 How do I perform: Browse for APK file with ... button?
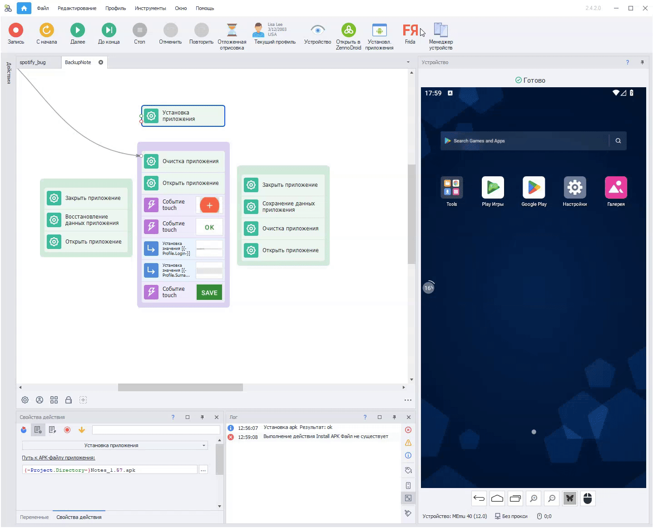(x=203, y=470)
